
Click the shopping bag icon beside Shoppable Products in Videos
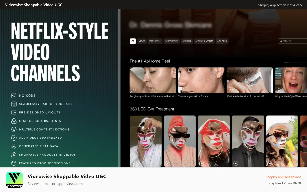coord(14,155)
